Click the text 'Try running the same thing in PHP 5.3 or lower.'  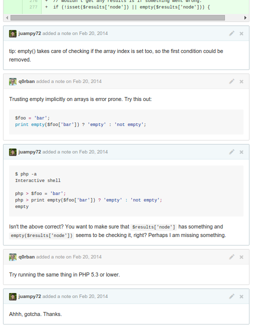click(65, 274)
